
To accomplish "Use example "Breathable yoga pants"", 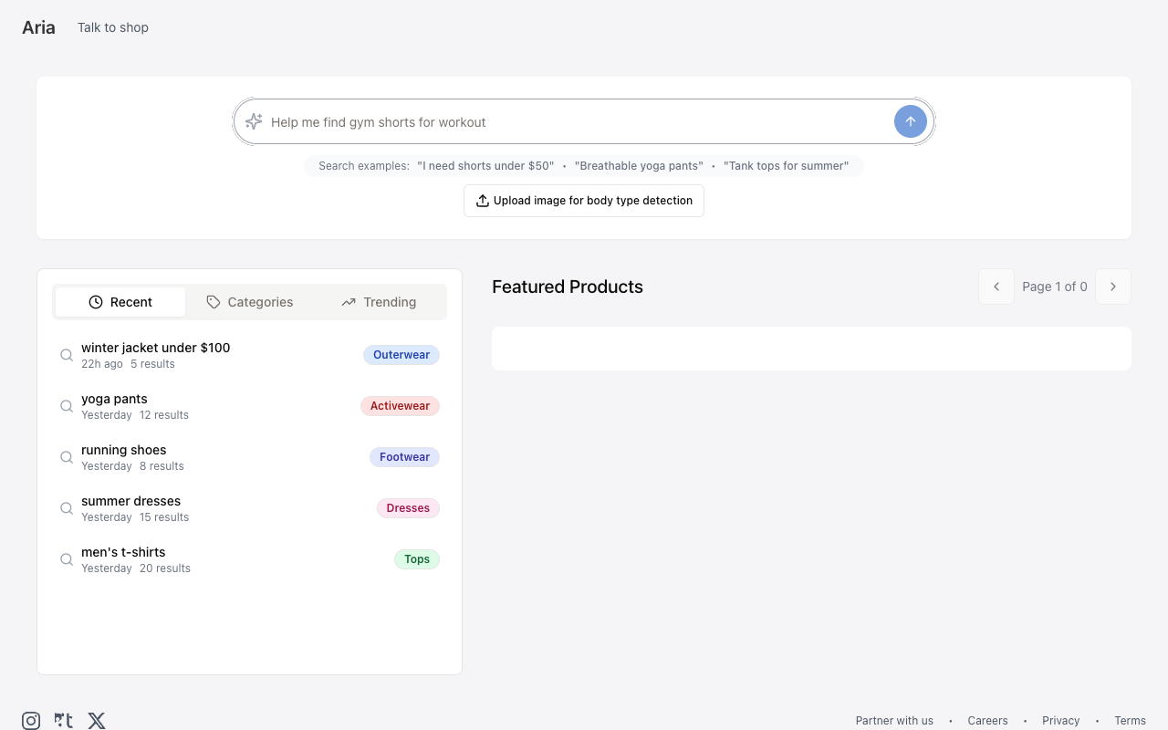I will [639, 166].
